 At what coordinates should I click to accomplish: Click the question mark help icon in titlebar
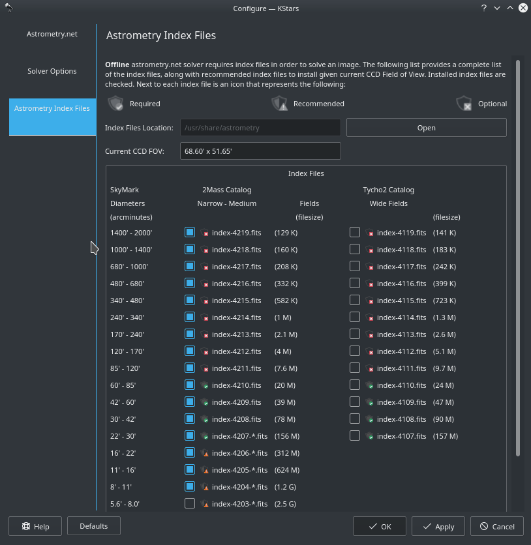point(483,8)
